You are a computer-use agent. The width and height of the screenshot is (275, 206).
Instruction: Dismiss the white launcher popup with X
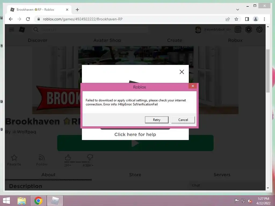[x=182, y=72]
